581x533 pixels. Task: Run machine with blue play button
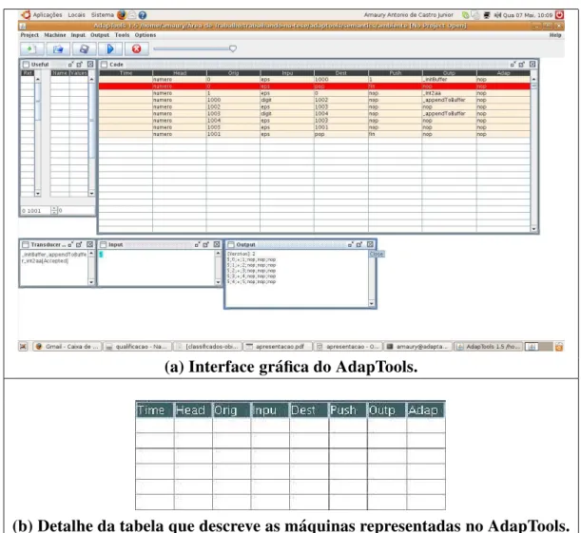click(x=110, y=48)
